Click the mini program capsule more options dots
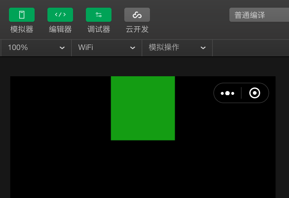289x198 pixels. pyautogui.click(x=227, y=93)
